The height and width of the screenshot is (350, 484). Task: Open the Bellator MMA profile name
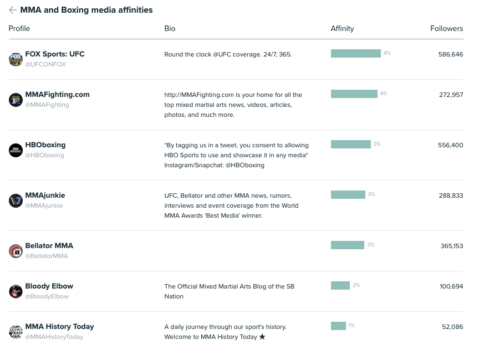pos(49,246)
